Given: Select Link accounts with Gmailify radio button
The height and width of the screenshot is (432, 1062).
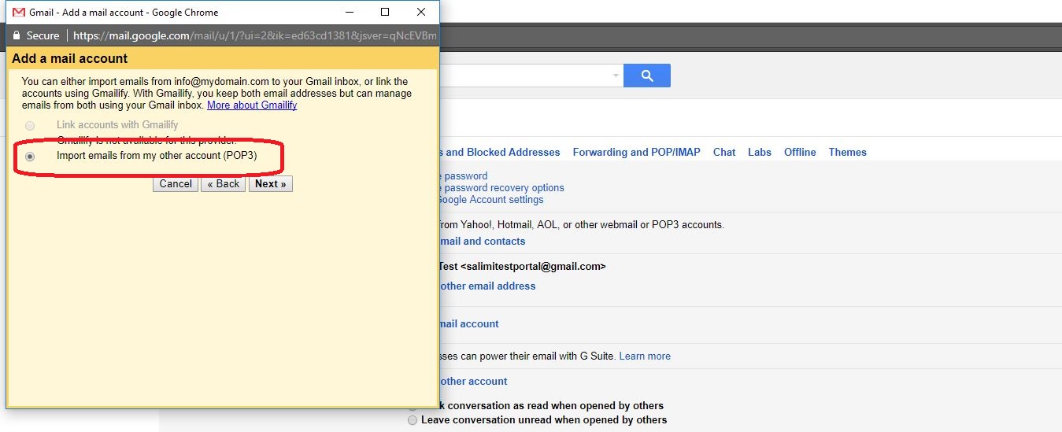Looking at the screenshot, I should click(30, 125).
